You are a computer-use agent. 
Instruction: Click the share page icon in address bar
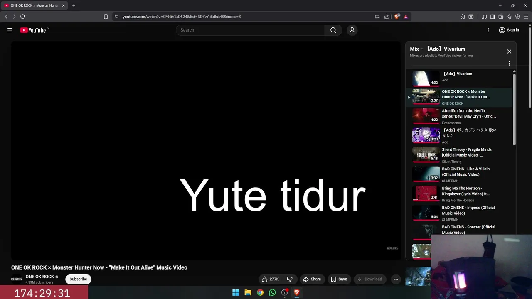click(x=387, y=17)
